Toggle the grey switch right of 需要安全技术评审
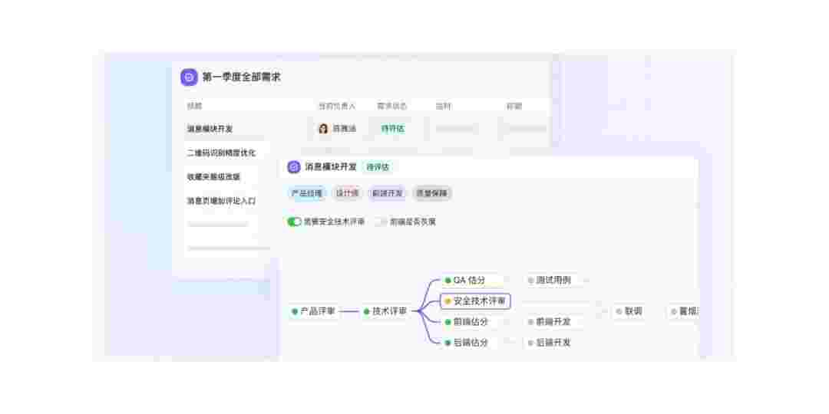829x414 pixels. pos(381,222)
